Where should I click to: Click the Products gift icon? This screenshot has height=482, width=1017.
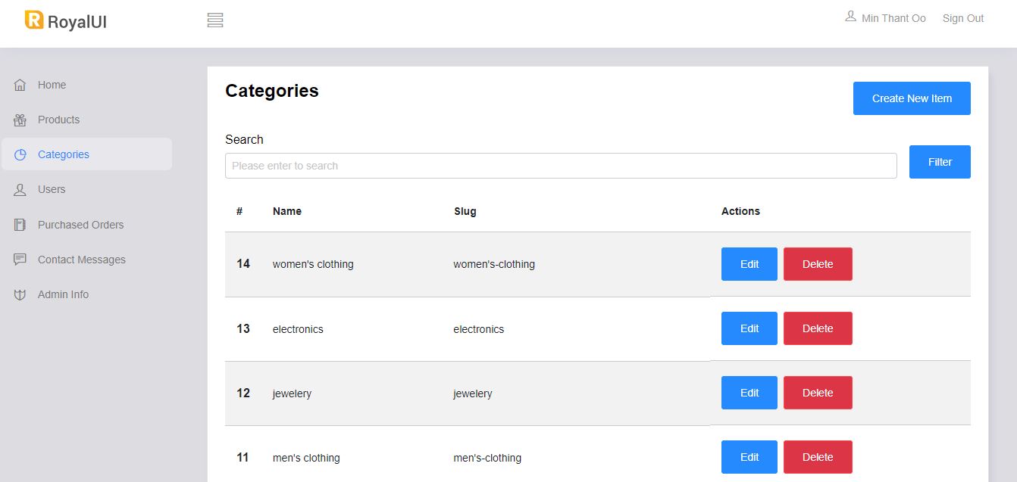point(20,120)
